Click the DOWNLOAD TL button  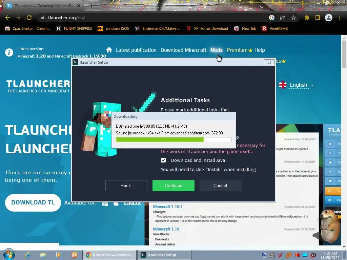(33, 202)
